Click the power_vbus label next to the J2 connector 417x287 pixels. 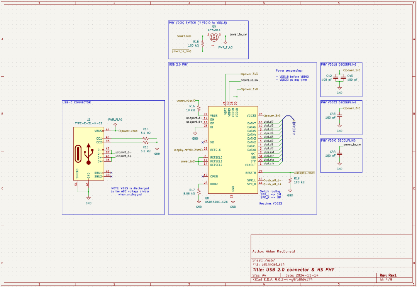point(129,131)
